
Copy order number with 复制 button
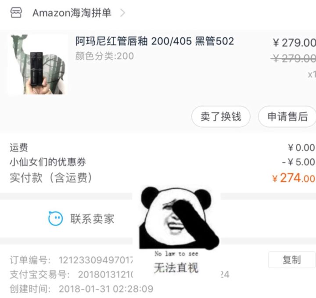tap(291, 259)
